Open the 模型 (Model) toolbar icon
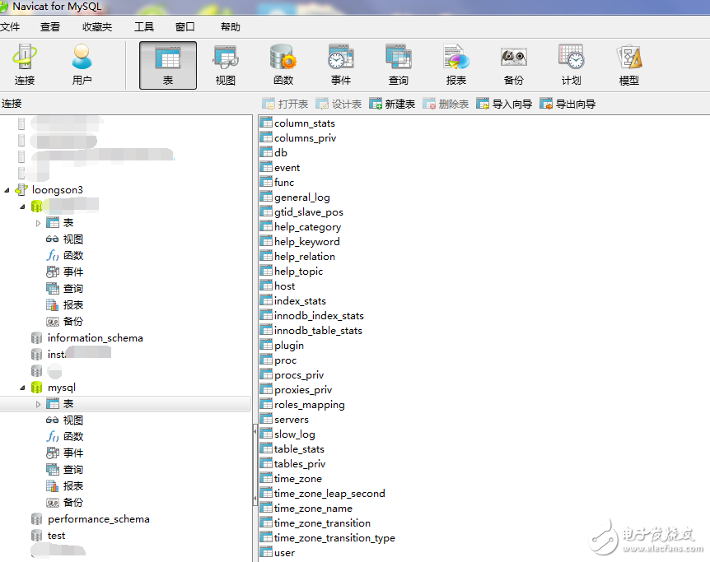This screenshot has width=710, height=562. [x=628, y=65]
